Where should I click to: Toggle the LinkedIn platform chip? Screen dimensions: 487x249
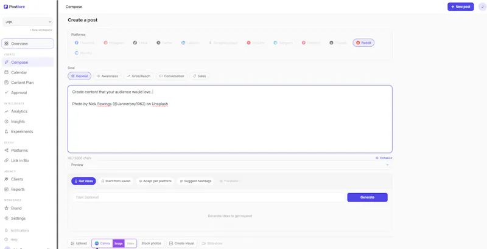[x=191, y=43]
